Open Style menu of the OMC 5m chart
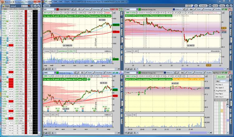Screen dimensions: 234x137 click(197, 9)
